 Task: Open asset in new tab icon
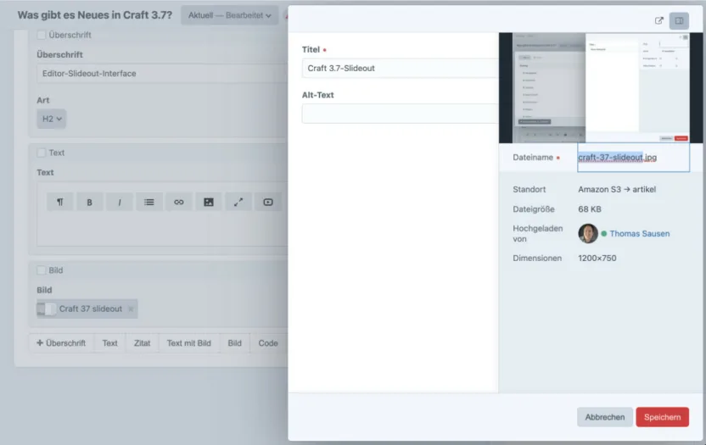point(658,20)
